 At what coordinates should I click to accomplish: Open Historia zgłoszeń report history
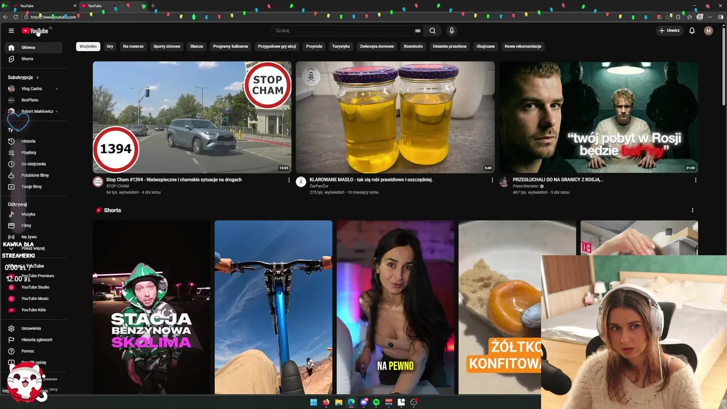tap(33, 340)
